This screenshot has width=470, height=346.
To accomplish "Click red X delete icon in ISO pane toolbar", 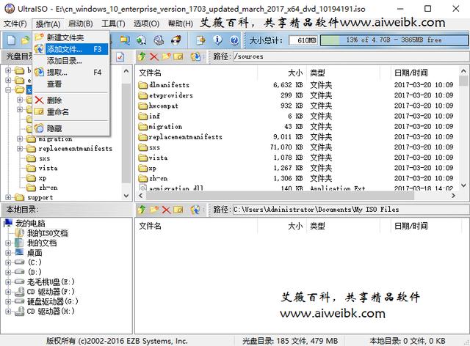I will 154,56.
